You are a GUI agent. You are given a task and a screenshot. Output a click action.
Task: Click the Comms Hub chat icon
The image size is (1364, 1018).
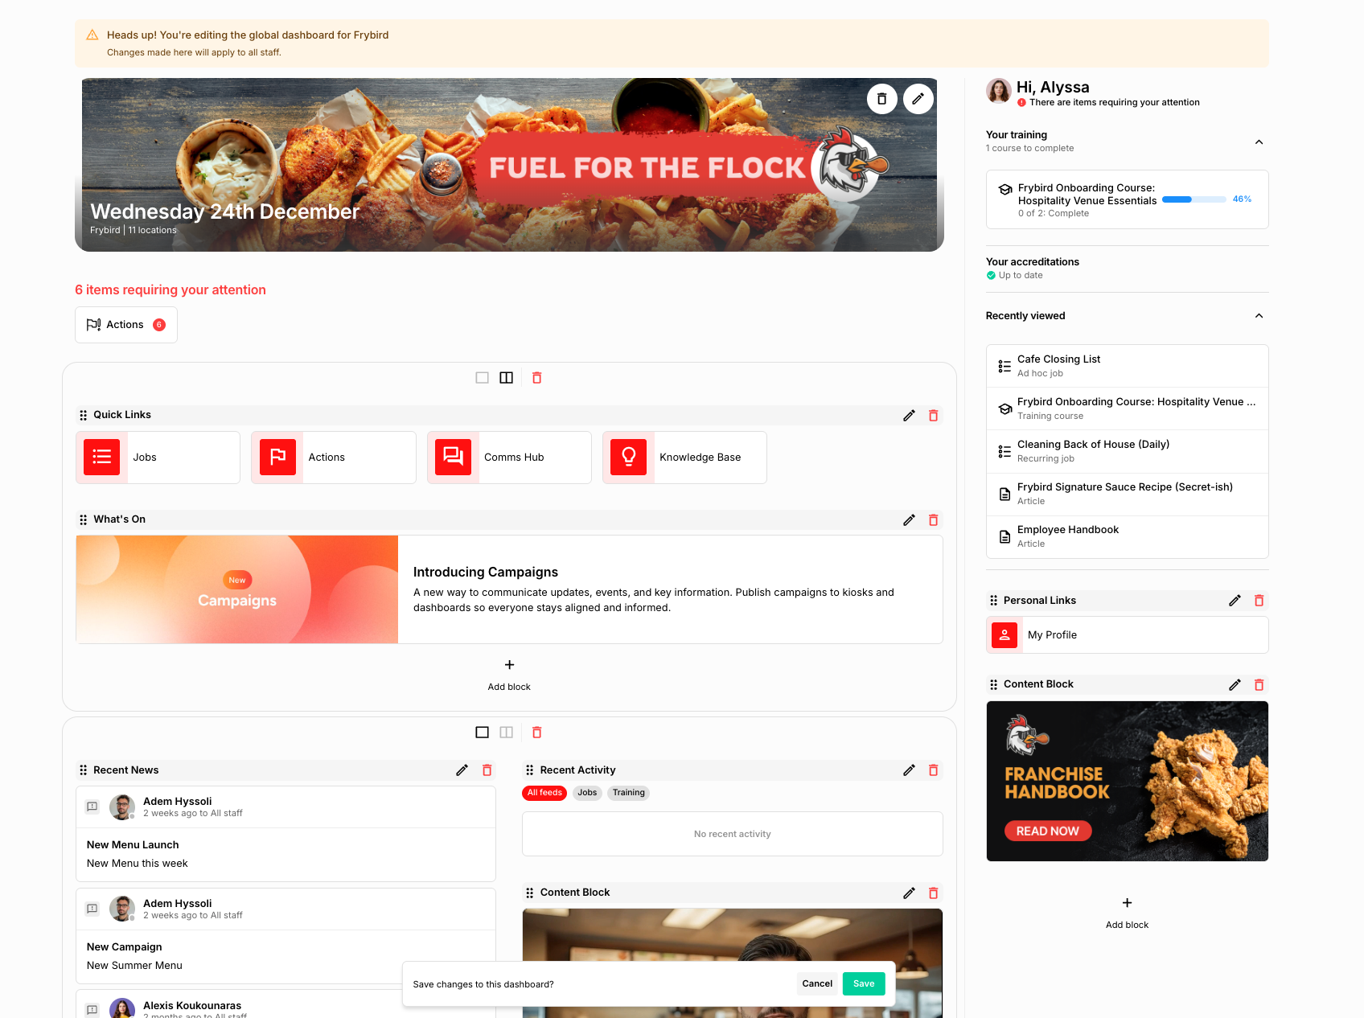click(454, 458)
